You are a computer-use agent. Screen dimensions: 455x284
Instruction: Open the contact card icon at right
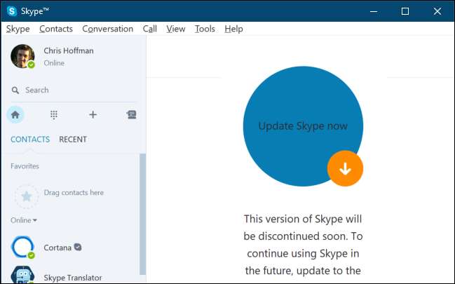(131, 115)
